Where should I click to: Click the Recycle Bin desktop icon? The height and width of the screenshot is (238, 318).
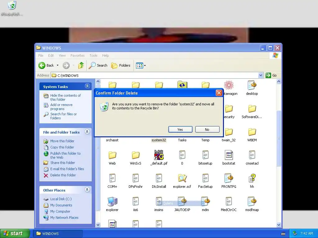[12, 6]
